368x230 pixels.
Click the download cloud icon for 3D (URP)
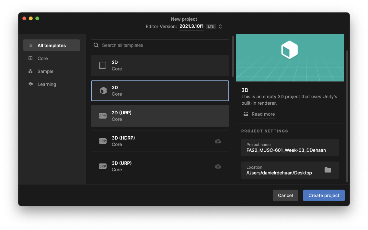coord(218,166)
